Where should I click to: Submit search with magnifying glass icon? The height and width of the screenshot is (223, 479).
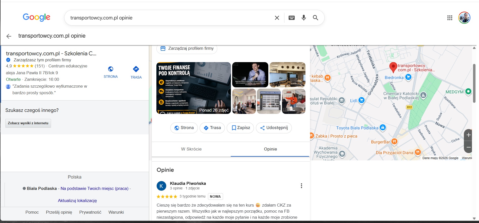[x=316, y=18]
